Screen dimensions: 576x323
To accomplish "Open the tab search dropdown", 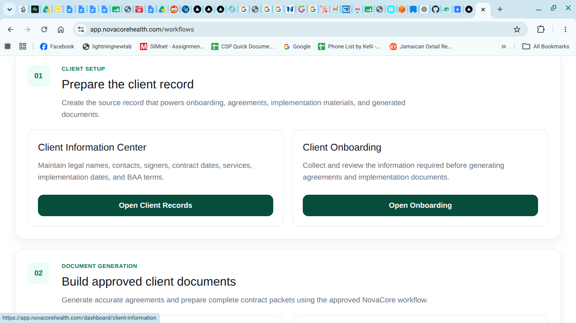I will pos(9,9).
